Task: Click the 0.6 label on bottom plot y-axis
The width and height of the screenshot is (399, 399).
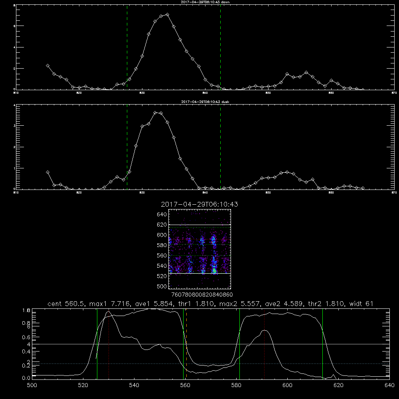Action: point(26,337)
